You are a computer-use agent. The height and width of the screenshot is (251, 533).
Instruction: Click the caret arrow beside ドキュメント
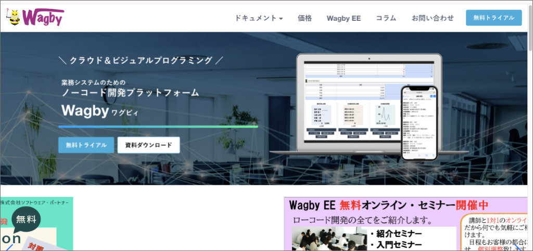pyautogui.click(x=281, y=18)
